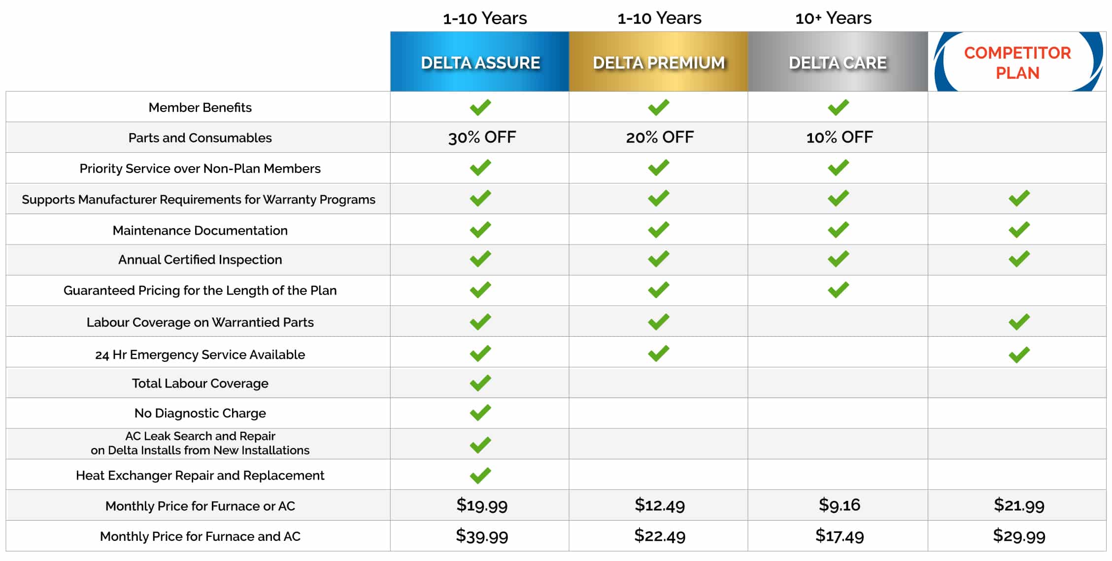The image size is (1112, 561).
Task: Click the Delta Assure No Diagnostic Charge checkmark
Action: click(480, 413)
